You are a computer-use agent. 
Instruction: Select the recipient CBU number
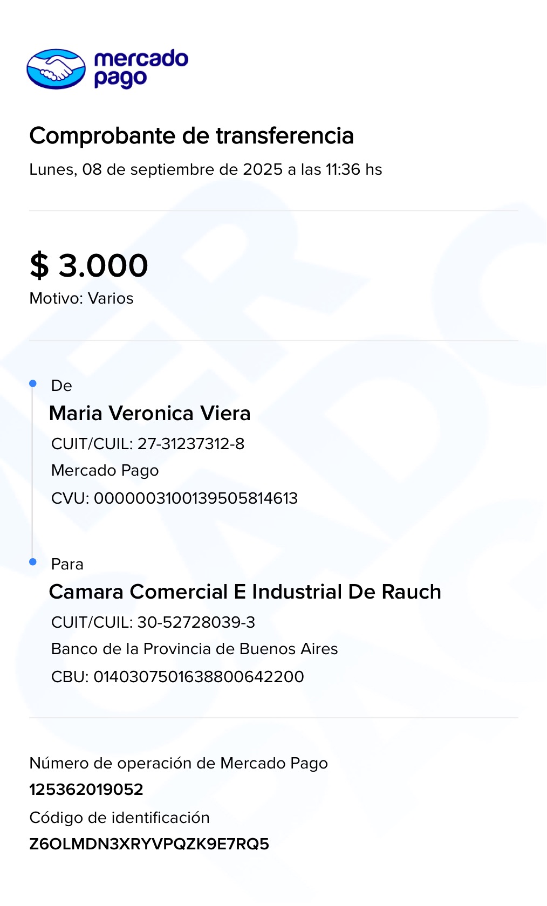coord(199,676)
